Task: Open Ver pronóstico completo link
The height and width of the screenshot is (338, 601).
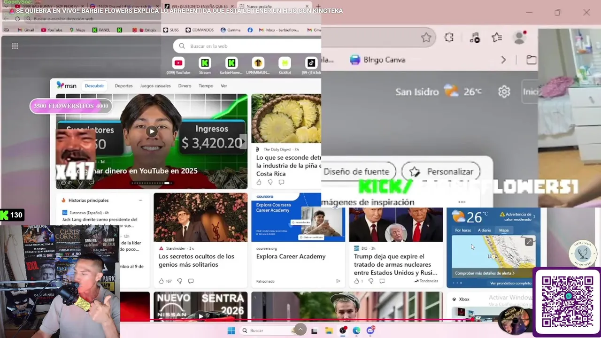Action: [511, 284]
